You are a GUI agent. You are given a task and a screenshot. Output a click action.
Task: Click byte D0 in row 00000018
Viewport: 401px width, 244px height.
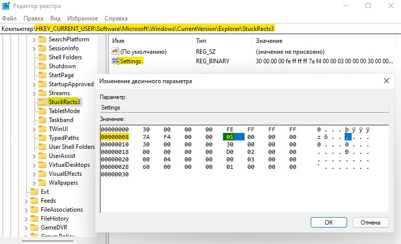pyautogui.click(x=229, y=152)
